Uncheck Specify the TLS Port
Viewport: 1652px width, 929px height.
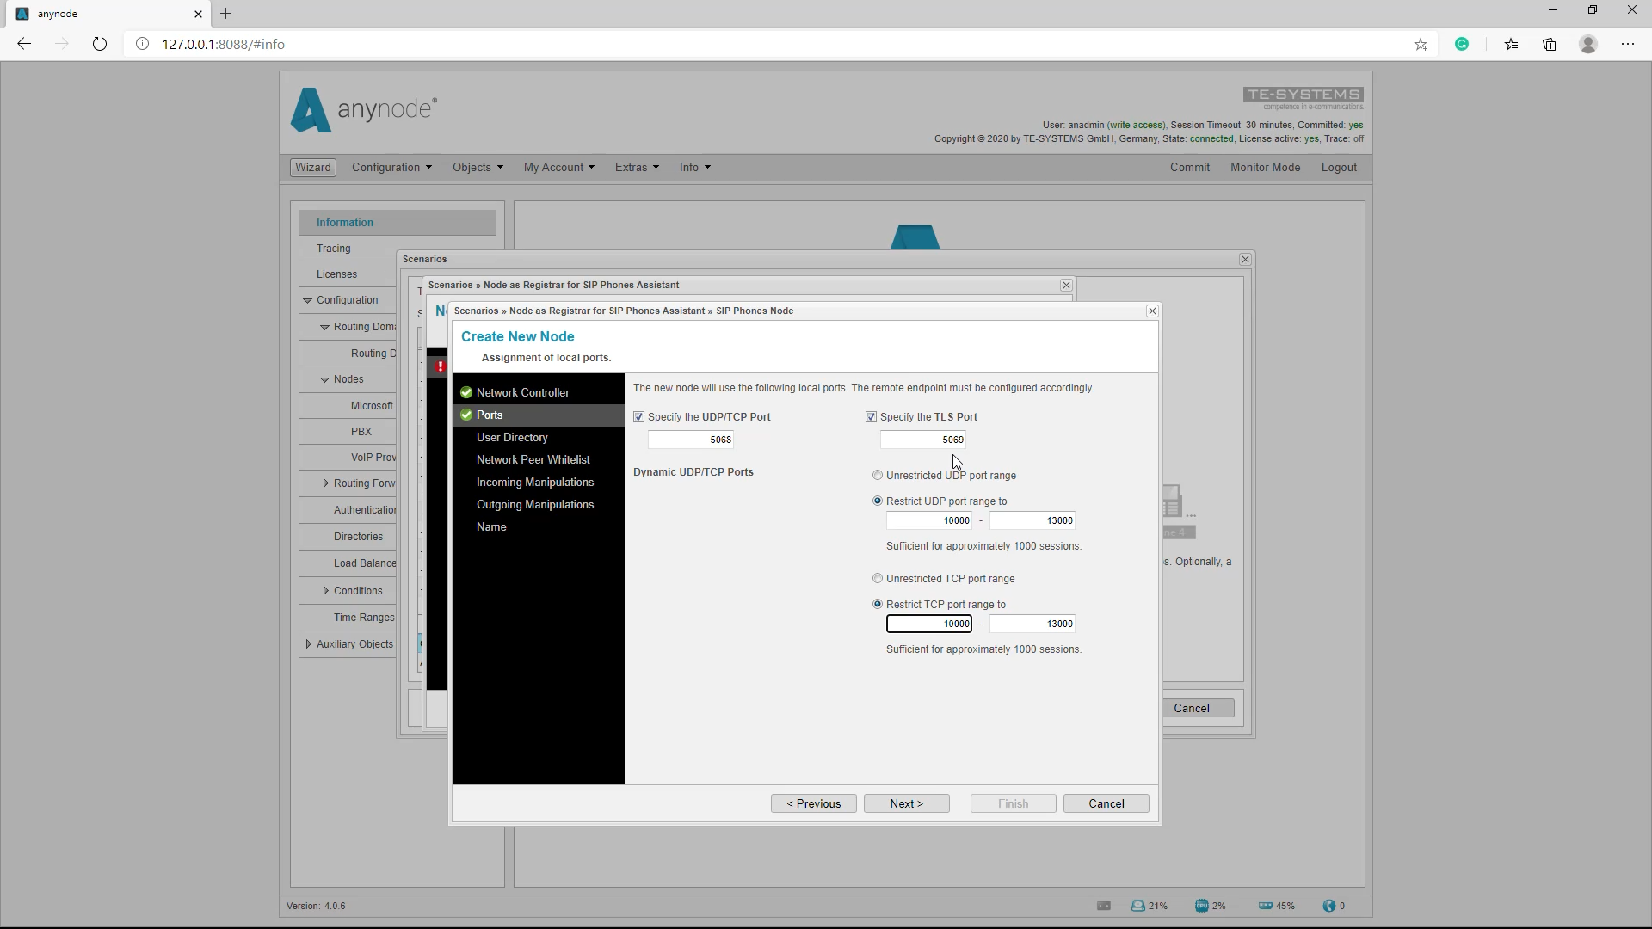[871, 417]
